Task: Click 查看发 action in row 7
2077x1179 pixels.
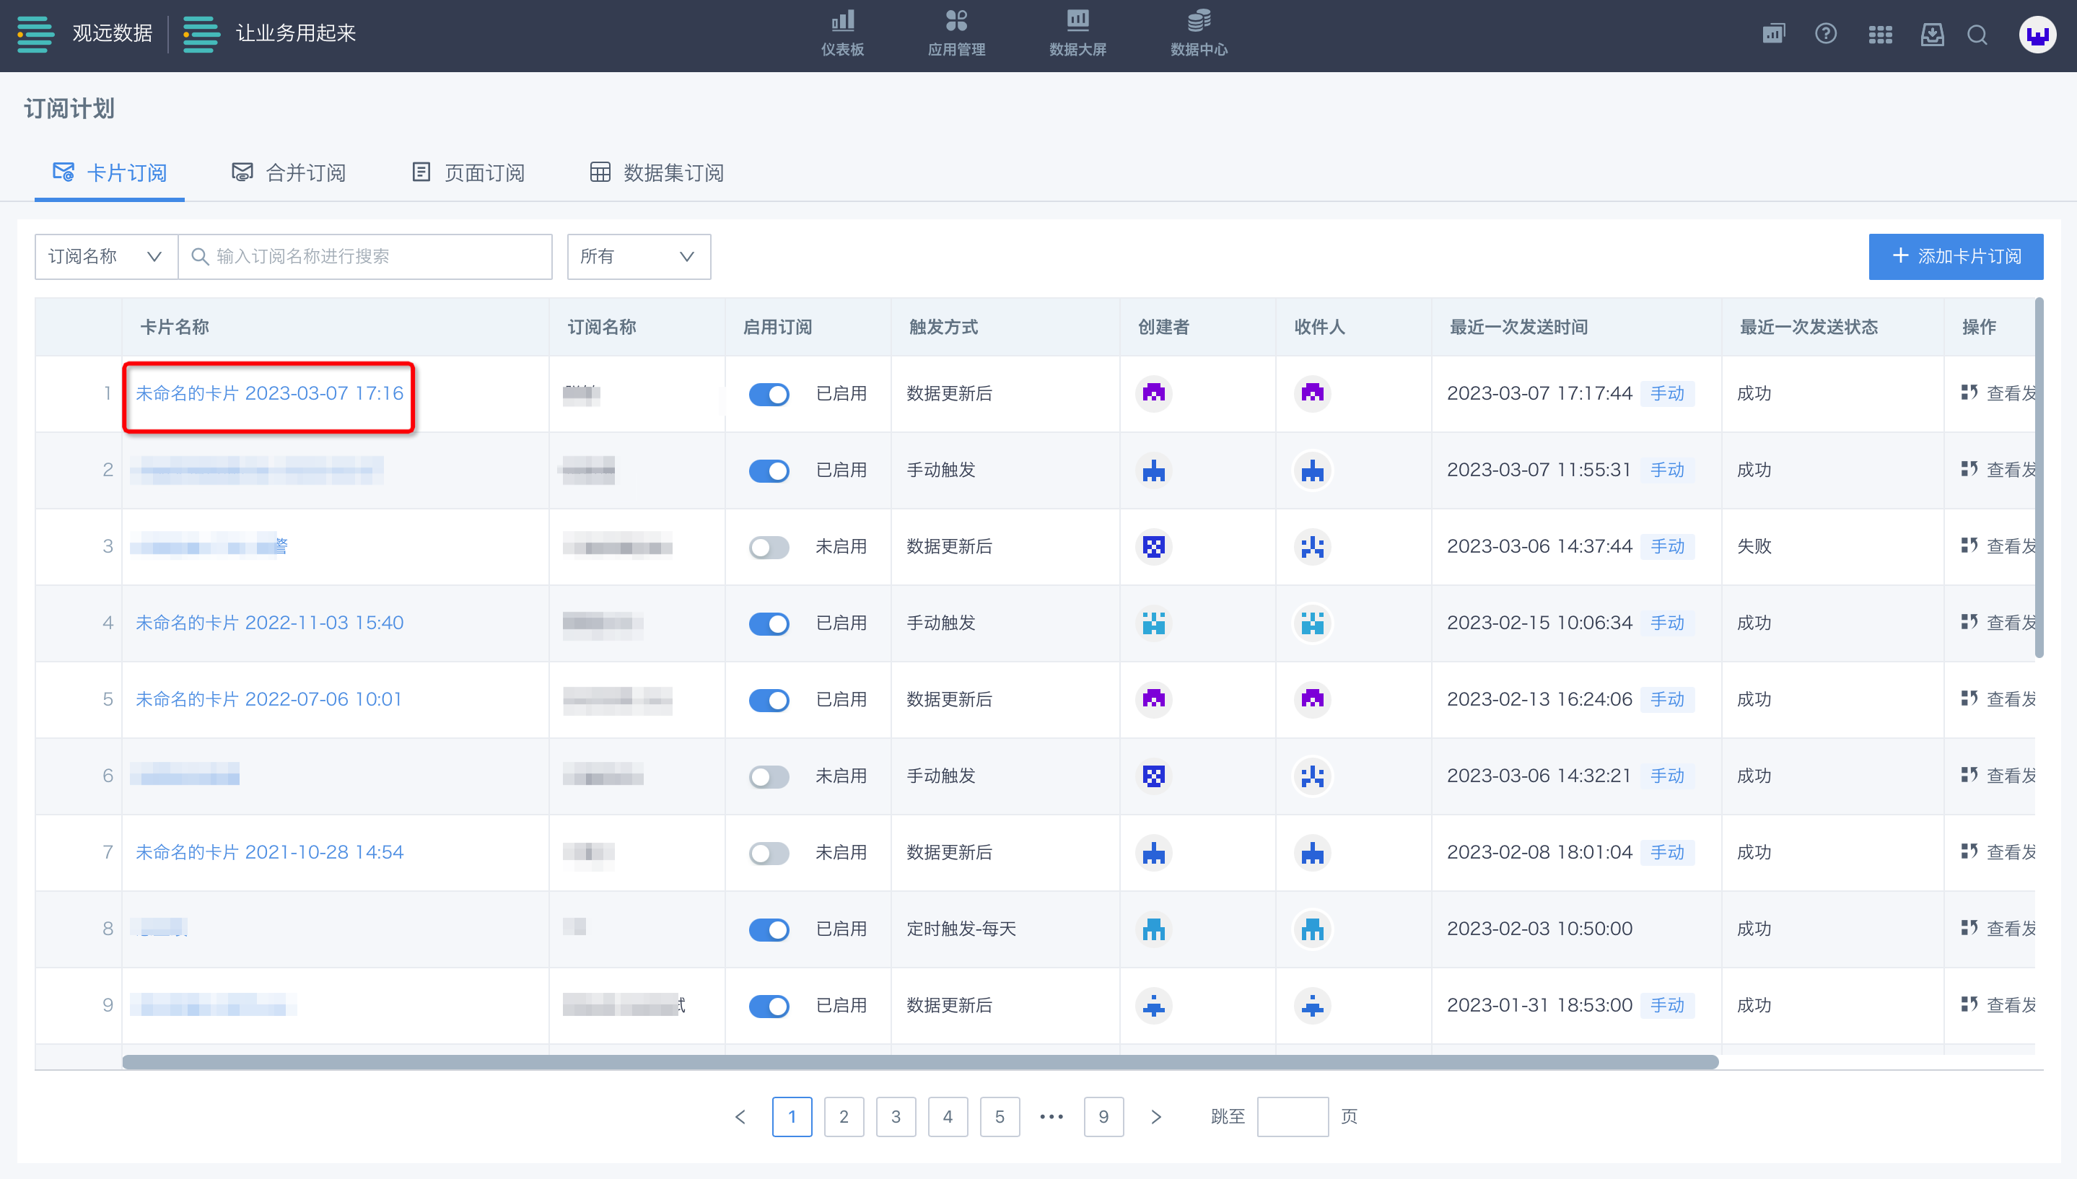Action: (1998, 853)
